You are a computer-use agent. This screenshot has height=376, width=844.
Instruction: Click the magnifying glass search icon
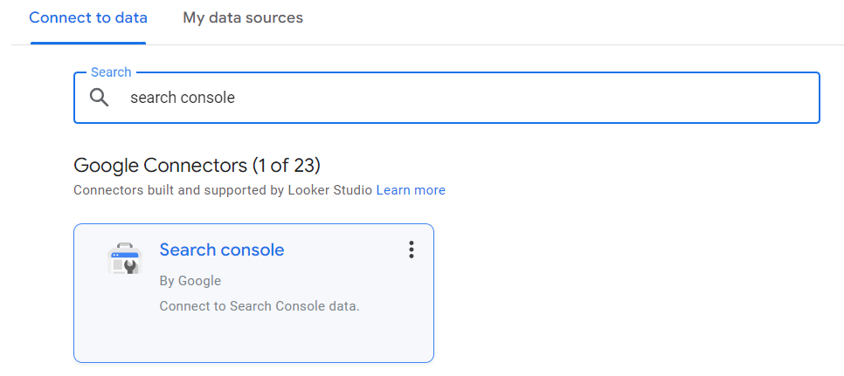click(x=100, y=98)
